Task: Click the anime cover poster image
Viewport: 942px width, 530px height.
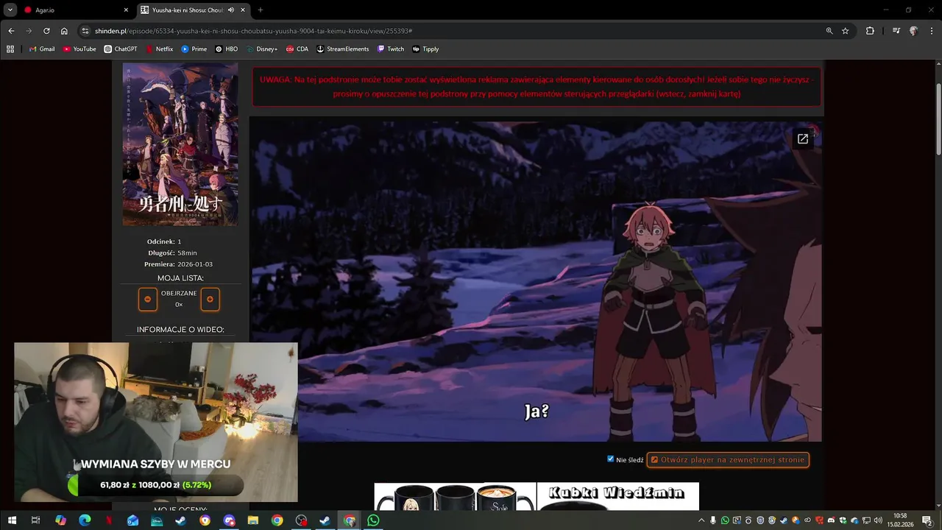Action: [180, 144]
